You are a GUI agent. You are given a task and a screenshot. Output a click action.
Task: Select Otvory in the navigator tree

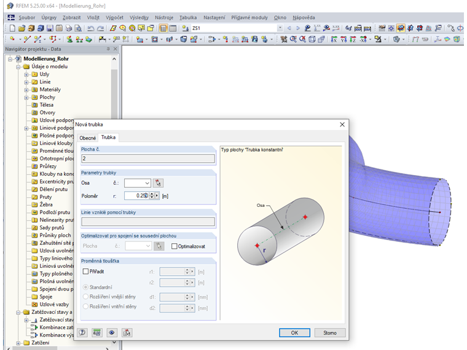(x=47, y=112)
